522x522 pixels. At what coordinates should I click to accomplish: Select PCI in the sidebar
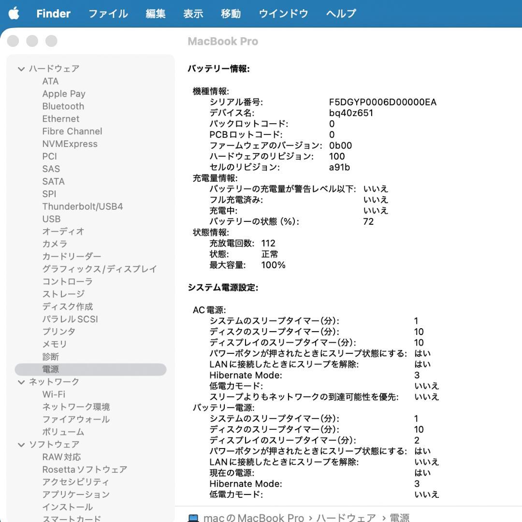(x=50, y=157)
